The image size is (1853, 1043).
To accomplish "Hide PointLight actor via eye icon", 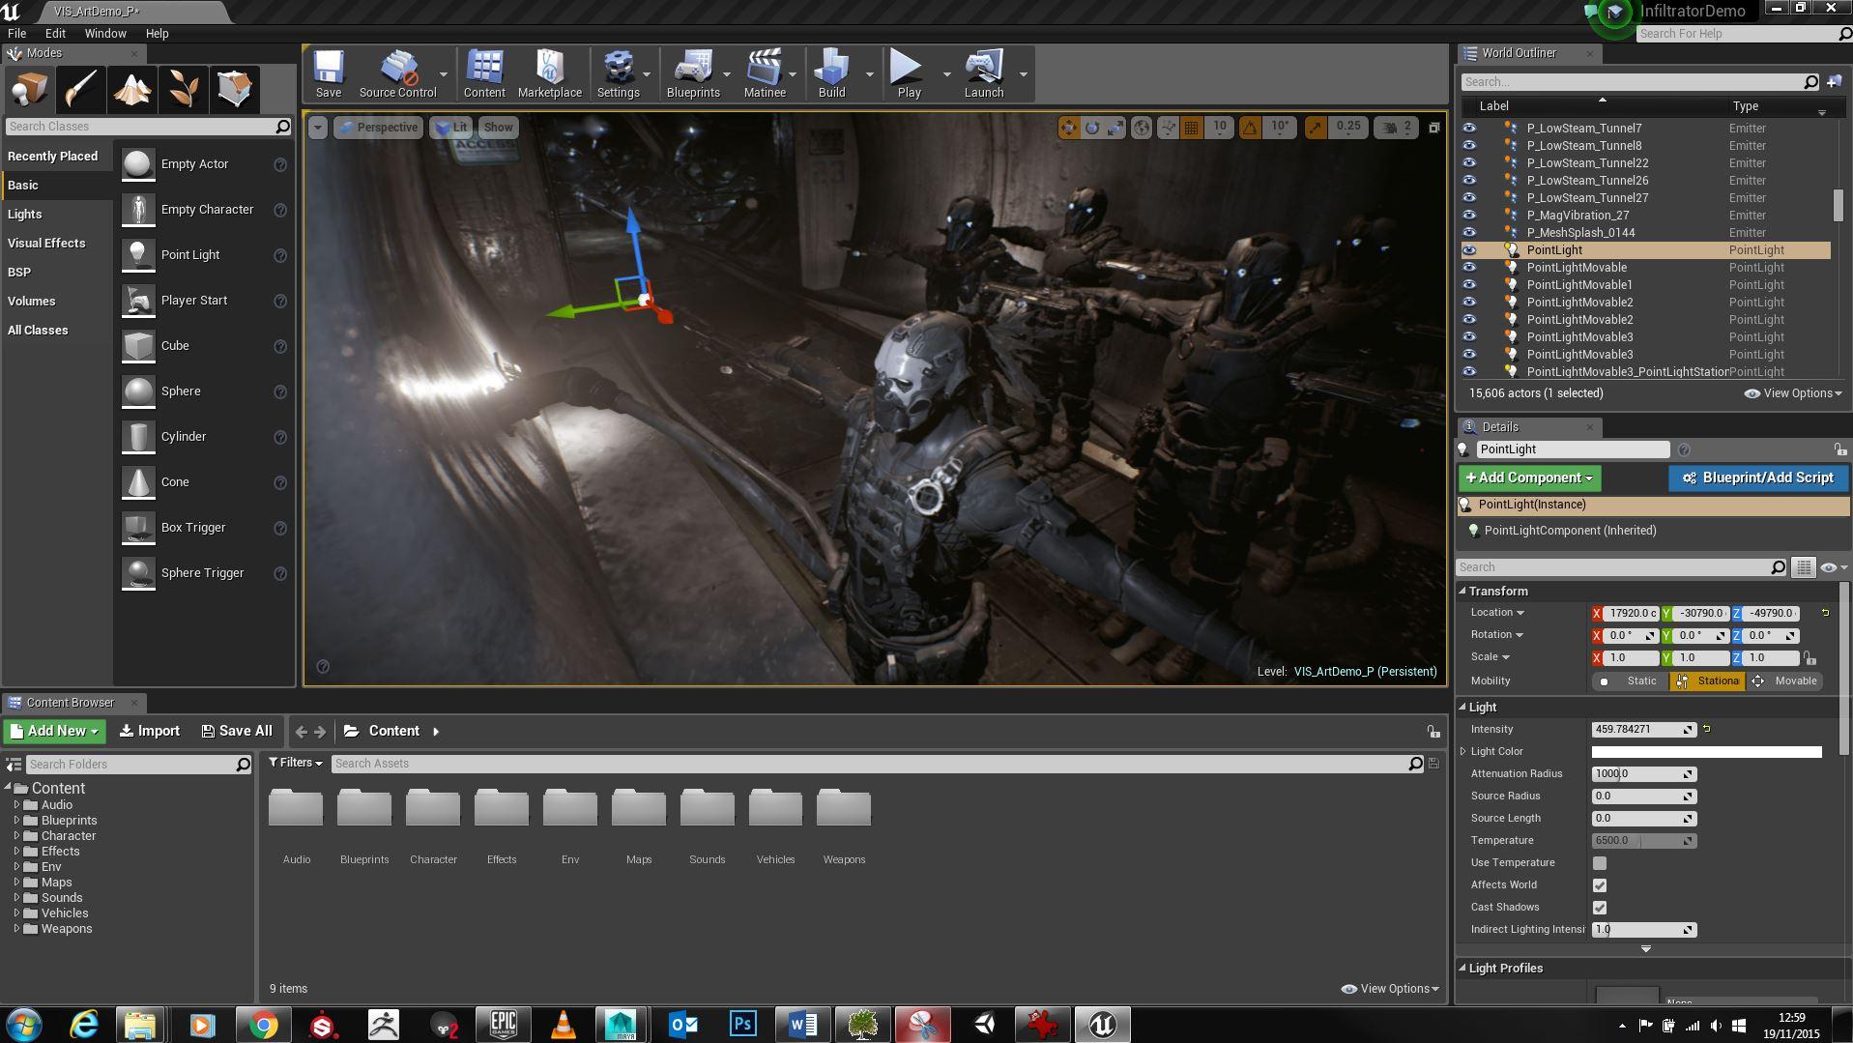I will click(1469, 250).
